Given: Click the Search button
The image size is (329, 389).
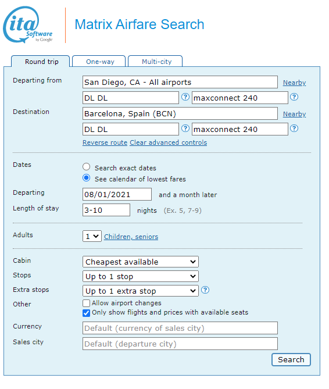Looking at the screenshot, I should (291, 359).
